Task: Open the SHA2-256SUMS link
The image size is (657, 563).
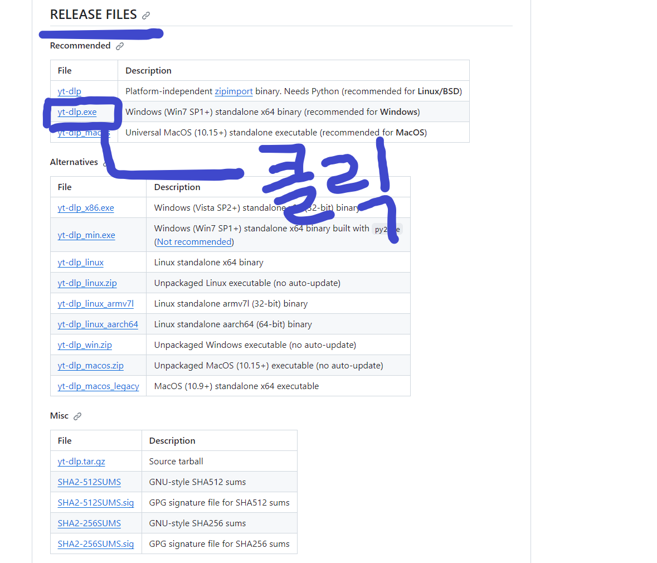Action: (x=89, y=523)
